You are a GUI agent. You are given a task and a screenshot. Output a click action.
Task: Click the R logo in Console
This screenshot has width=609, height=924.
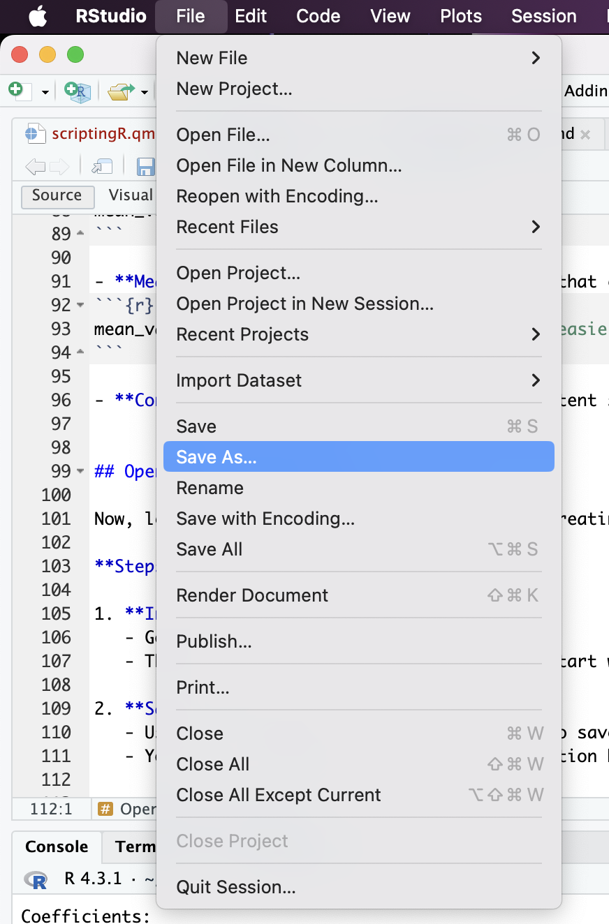click(35, 879)
